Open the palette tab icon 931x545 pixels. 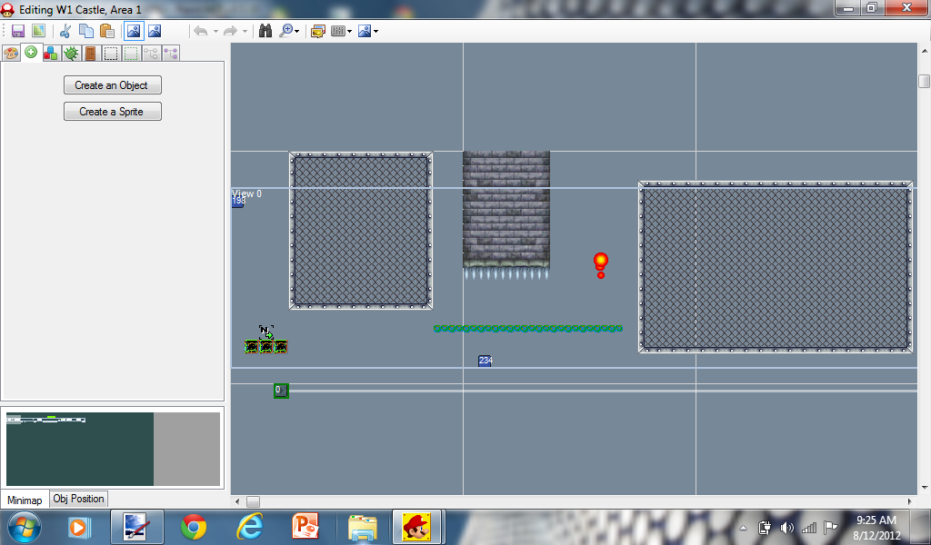coord(11,54)
